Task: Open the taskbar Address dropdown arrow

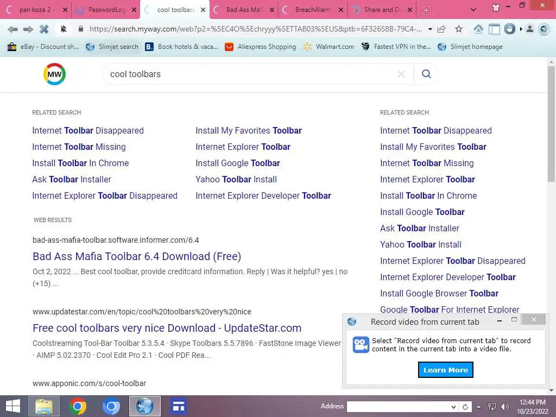Action: 453,407
